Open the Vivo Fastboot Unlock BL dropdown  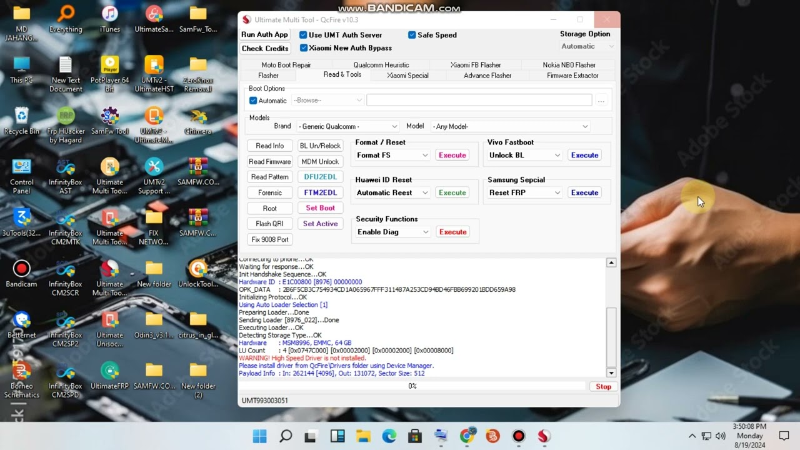point(525,155)
